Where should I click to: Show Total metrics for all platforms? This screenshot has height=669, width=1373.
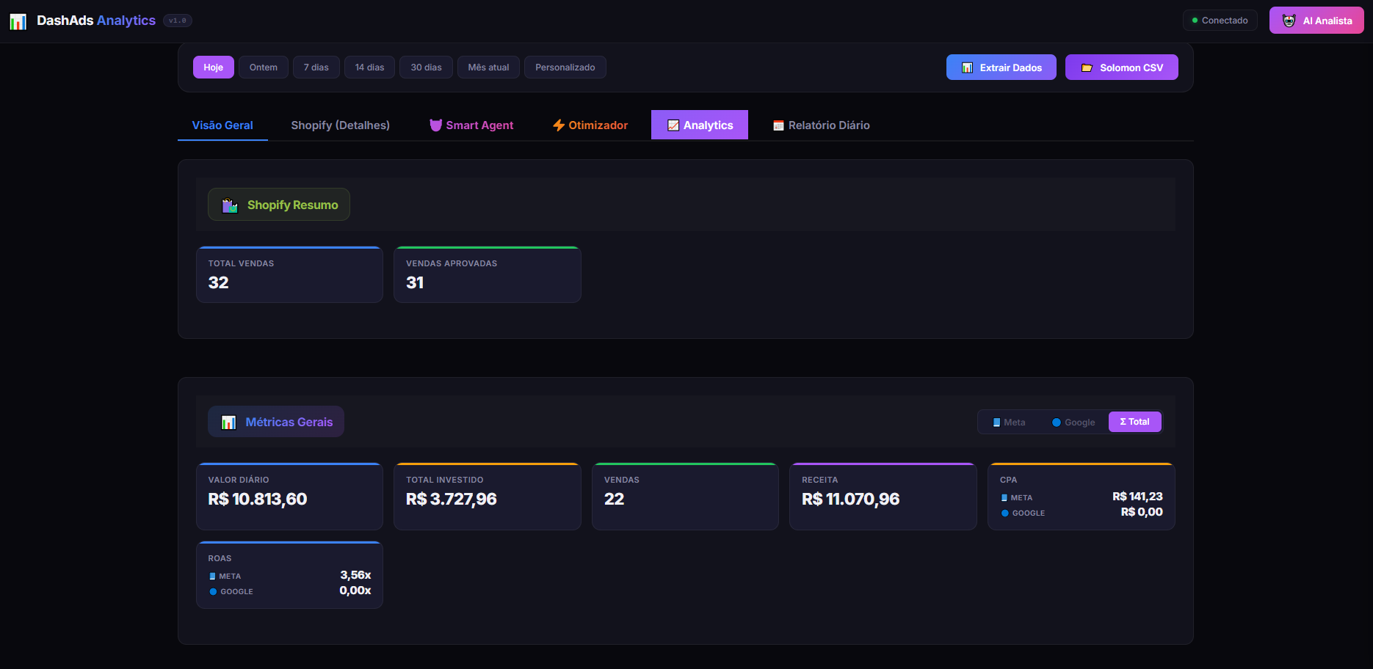pos(1135,422)
